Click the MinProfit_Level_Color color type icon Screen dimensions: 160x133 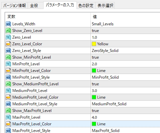click(x=8, y=71)
